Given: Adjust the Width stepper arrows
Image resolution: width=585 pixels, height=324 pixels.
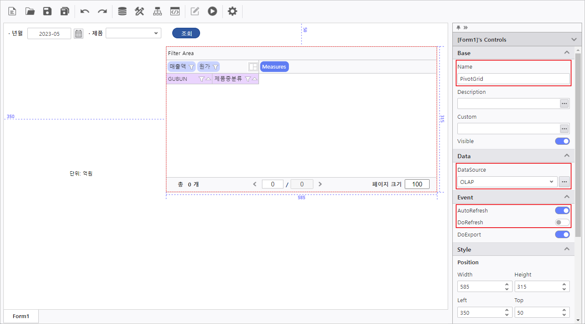Looking at the screenshot, I should tap(507, 287).
